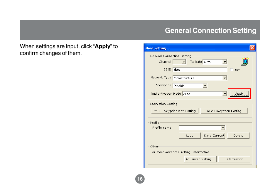This screenshot has height=195, width=280.
Task: Click Save Current profile button
Action: [214, 135]
